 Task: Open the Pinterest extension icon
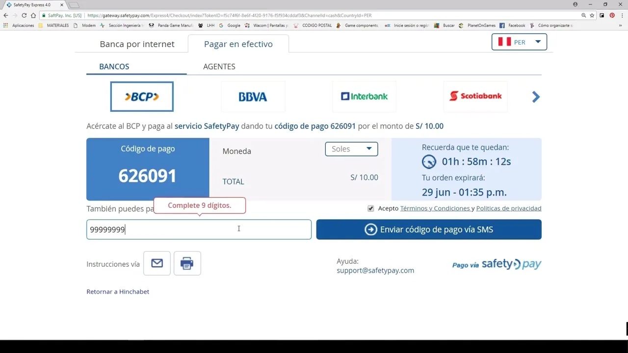[612, 15]
